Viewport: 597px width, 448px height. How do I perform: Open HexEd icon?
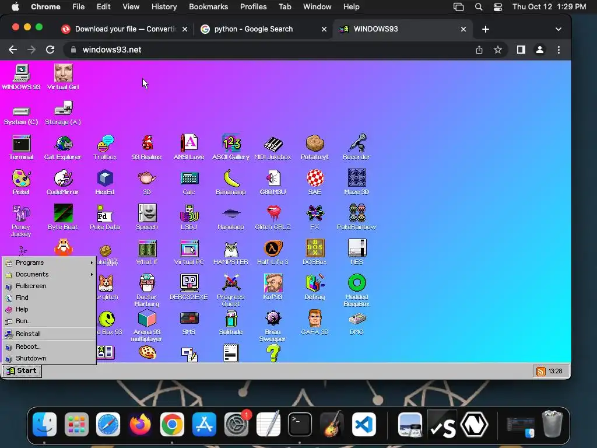(105, 183)
